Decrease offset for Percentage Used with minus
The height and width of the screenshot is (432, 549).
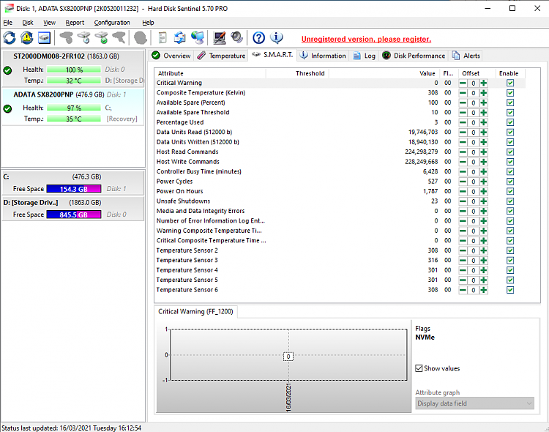[x=463, y=122]
